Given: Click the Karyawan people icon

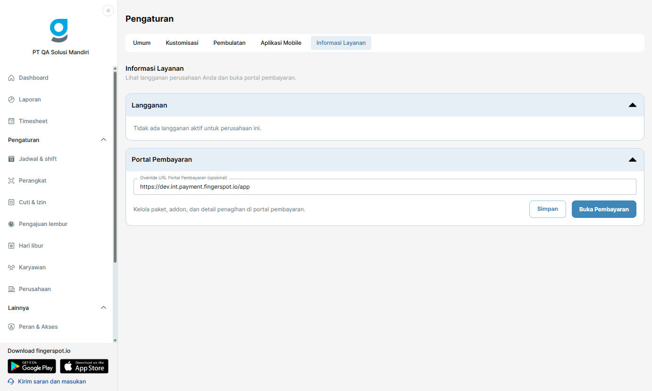Looking at the screenshot, I should (11, 267).
